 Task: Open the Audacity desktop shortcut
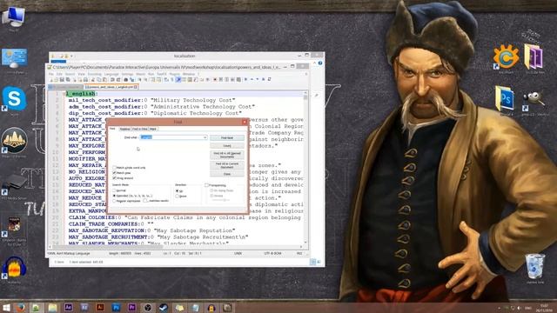click(14, 269)
